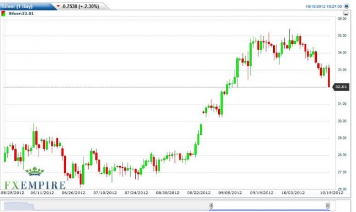This screenshot has height=212, width=356.
Task: Click the 10/03/2012 date label
Action: coord(293,193)
